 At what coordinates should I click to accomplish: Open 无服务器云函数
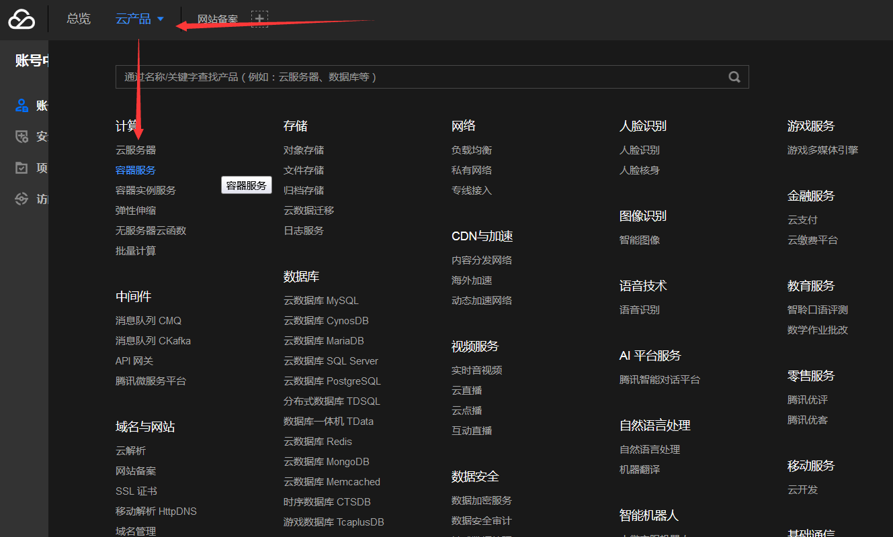(151, 230)
